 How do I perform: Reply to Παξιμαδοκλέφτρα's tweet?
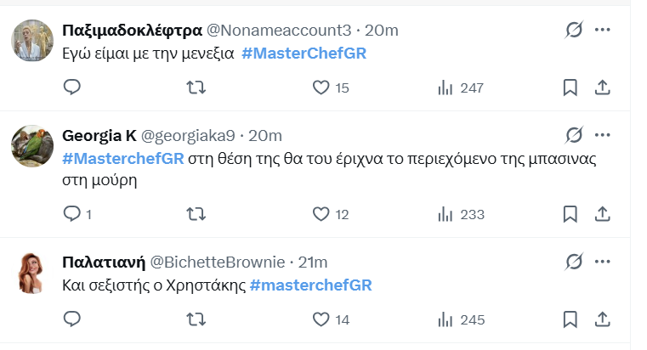(72, 87)
